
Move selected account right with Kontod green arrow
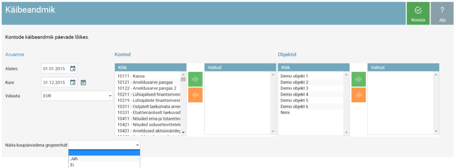(x=195, y=80)
